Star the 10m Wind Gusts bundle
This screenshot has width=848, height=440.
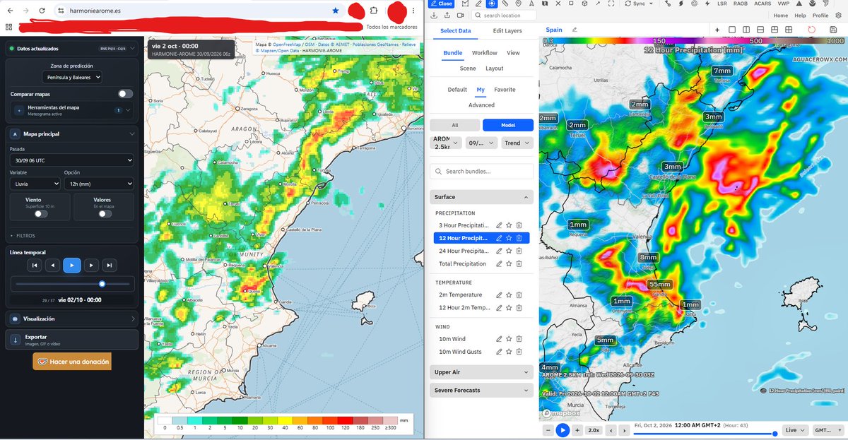(x=509, y=352)
